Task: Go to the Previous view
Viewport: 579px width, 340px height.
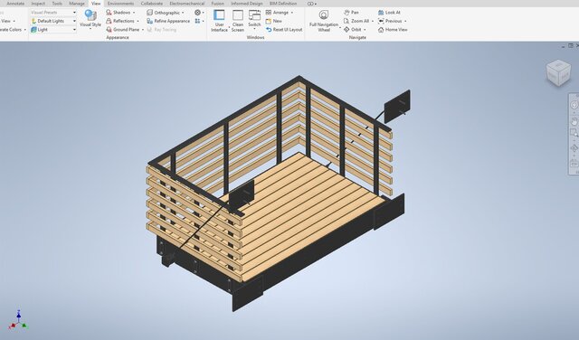Action: [x=390, y=21]
